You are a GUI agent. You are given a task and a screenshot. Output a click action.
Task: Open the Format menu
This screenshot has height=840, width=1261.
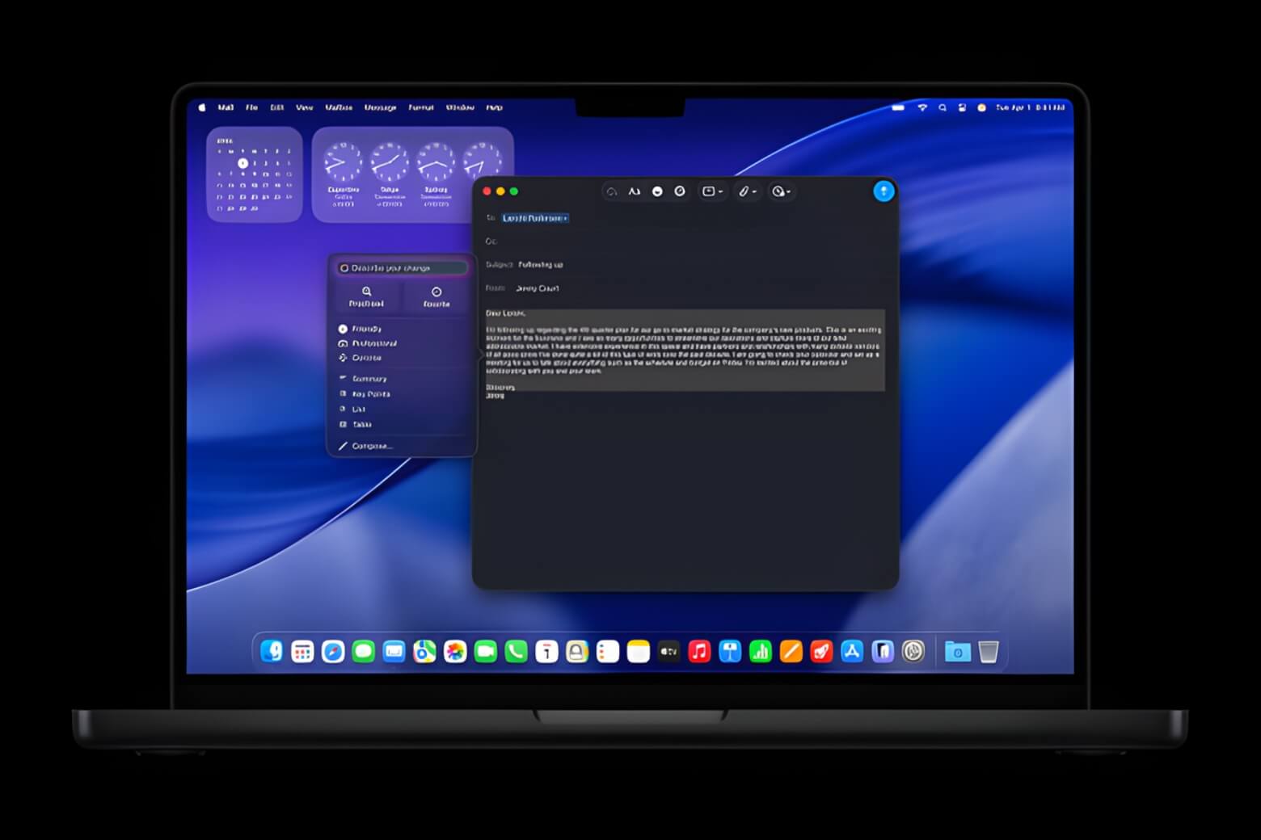click(421, 107)
